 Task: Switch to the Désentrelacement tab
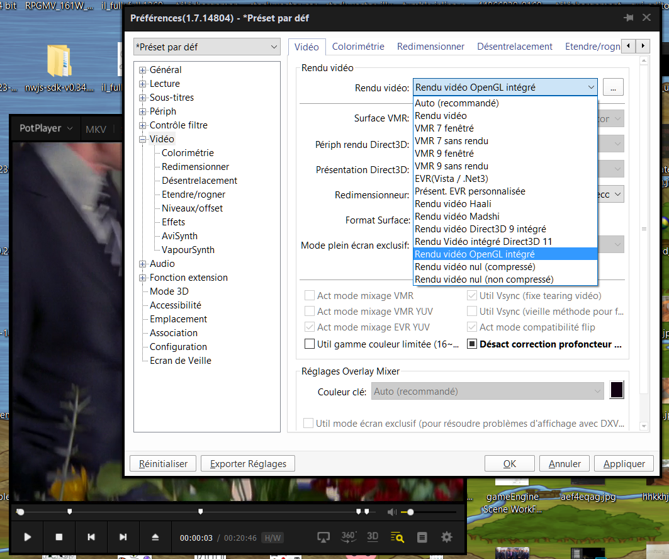pyautogui.click(x=515, y=47)
